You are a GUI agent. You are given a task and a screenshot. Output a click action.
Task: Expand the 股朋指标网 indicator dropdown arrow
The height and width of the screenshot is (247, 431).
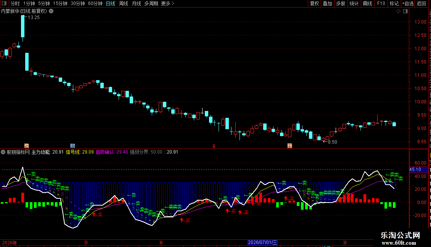point(3,152)
